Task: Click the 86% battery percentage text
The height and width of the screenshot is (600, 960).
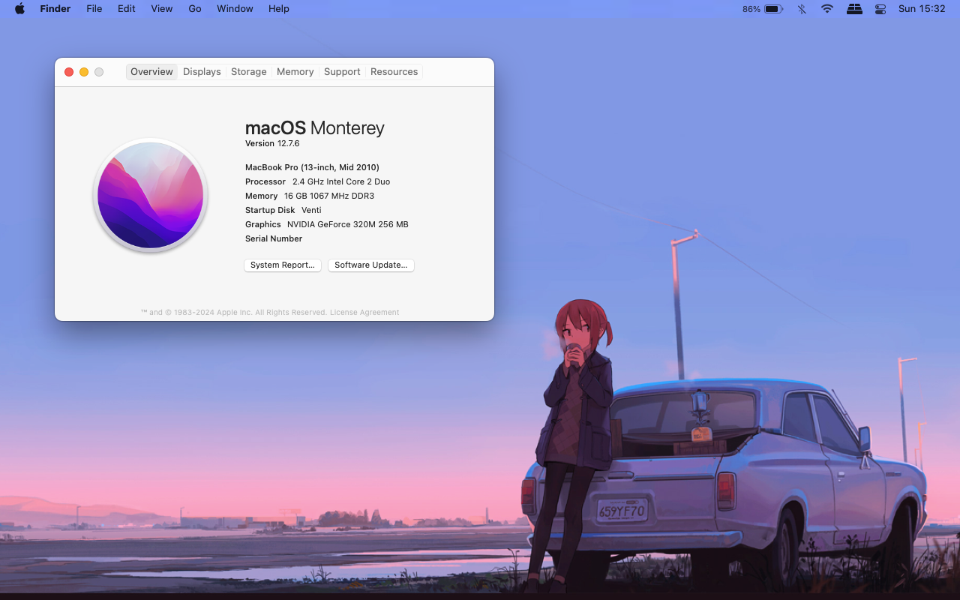Action: (x=751, y=9)
